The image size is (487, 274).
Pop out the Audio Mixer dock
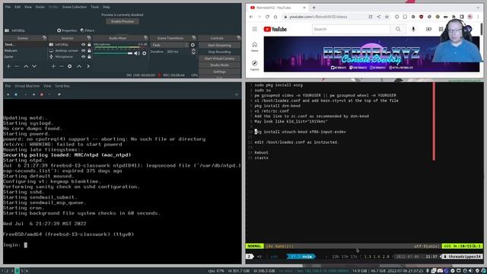(145, 38)
